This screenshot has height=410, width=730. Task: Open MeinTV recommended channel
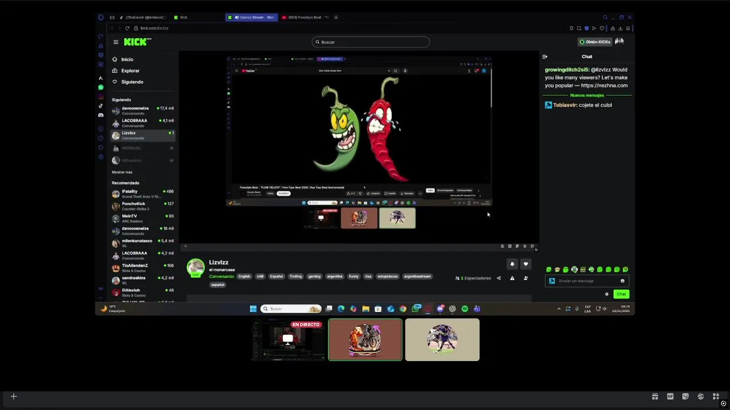coord(143,219)
